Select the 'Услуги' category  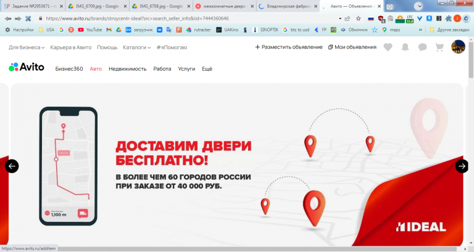point(186,69)
